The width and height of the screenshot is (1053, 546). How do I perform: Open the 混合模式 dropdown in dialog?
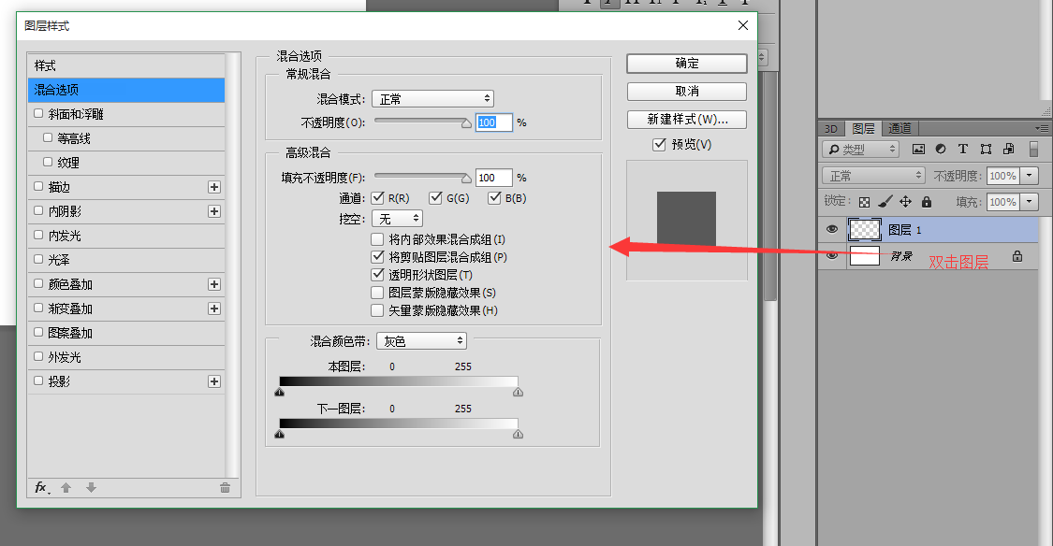click(x=432, y=99)
